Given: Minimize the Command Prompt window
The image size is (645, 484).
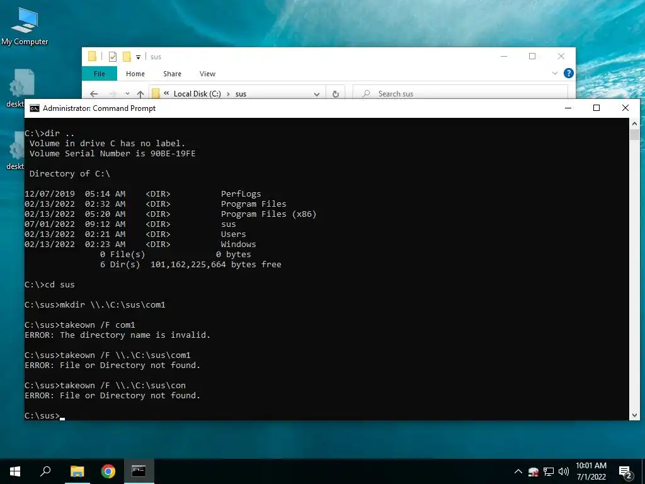Looking at the screenshot, I should point(568,108).
